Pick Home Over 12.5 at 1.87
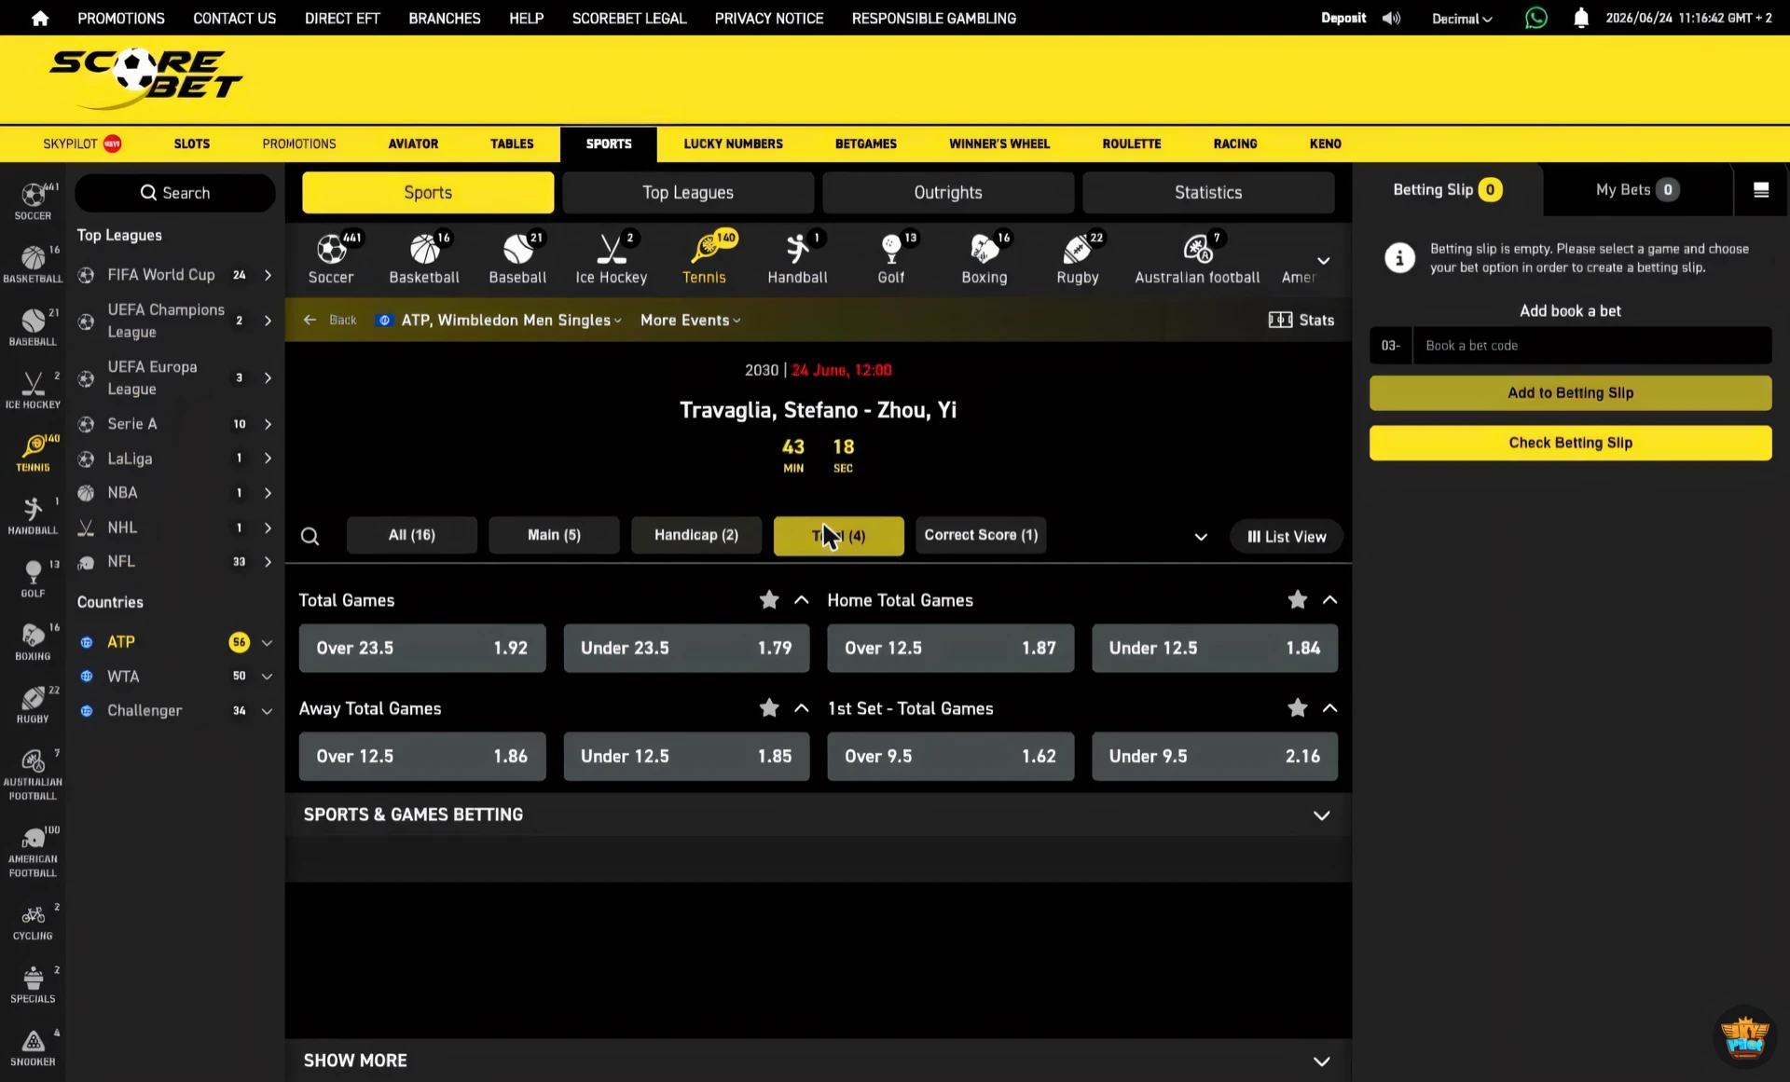The width and height of the screenshot is (1790, 1082). tap(950, 648)
